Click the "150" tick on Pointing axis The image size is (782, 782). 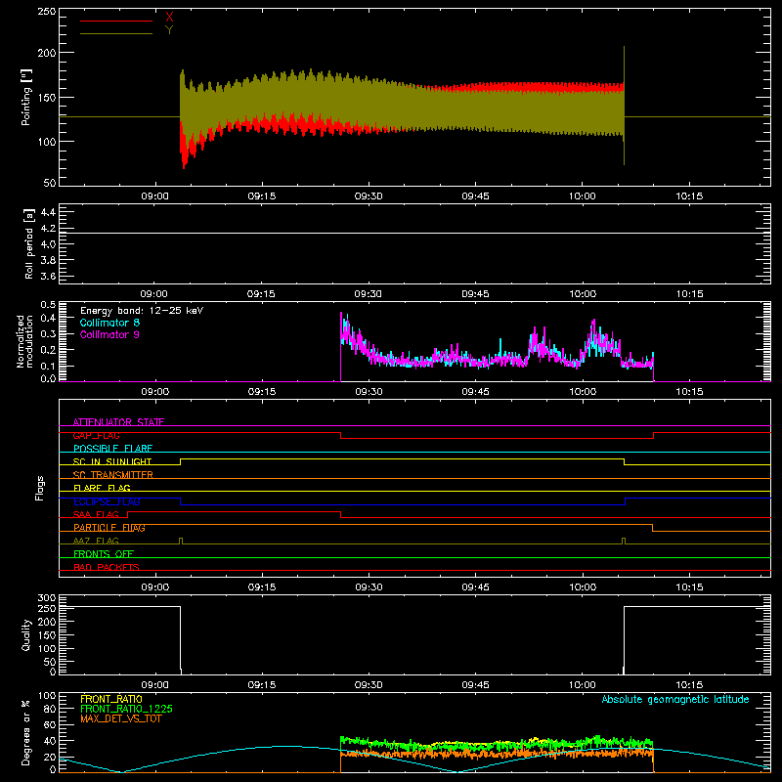pos(46,98)
